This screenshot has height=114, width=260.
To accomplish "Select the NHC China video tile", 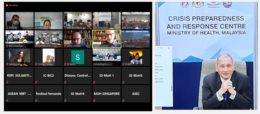I will (x=136, y=21).
